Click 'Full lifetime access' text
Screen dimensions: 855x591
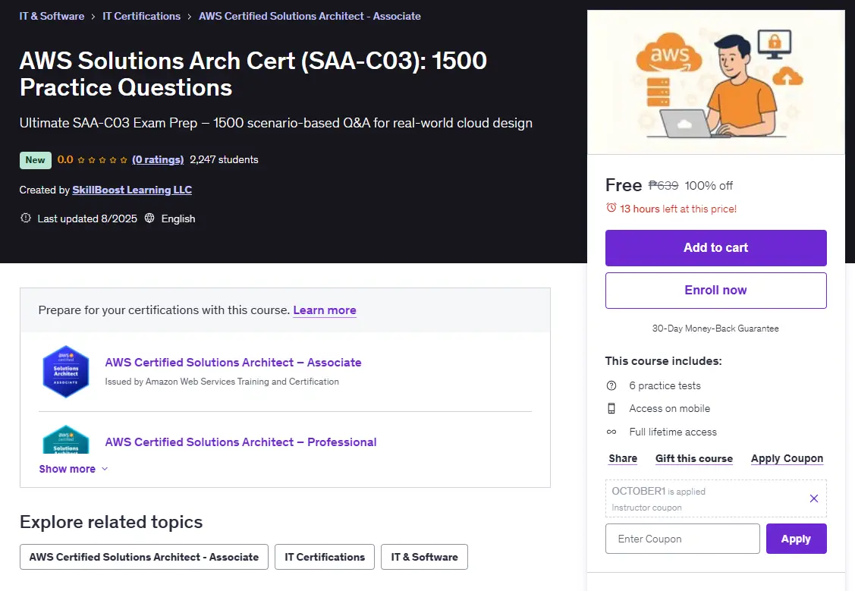pos(673,432)
